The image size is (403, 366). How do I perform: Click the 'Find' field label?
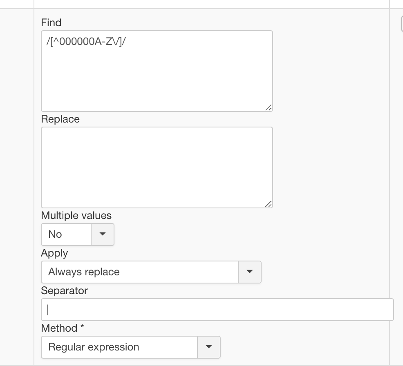[51, 22]
